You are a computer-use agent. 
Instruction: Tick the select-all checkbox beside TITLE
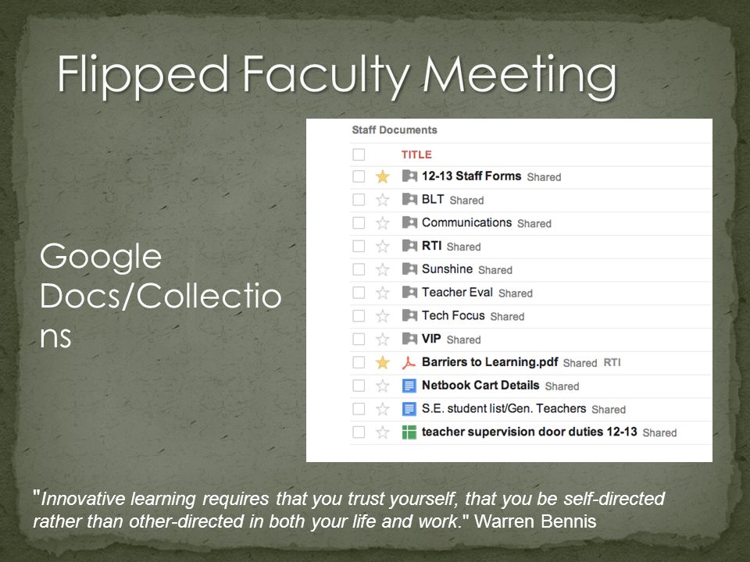(x=359, y=155)
